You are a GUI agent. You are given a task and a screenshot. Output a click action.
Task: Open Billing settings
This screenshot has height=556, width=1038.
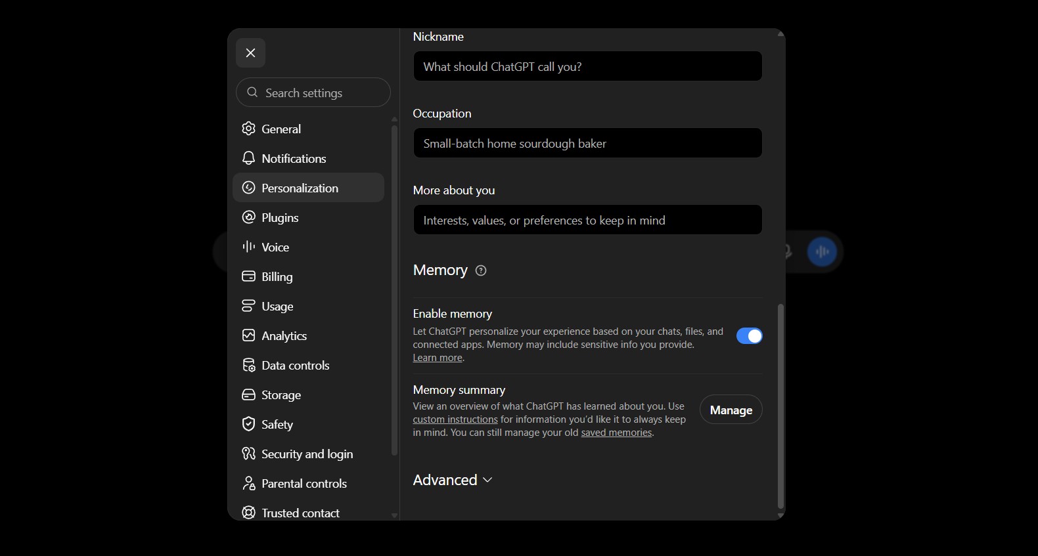(x=308, y=276)
